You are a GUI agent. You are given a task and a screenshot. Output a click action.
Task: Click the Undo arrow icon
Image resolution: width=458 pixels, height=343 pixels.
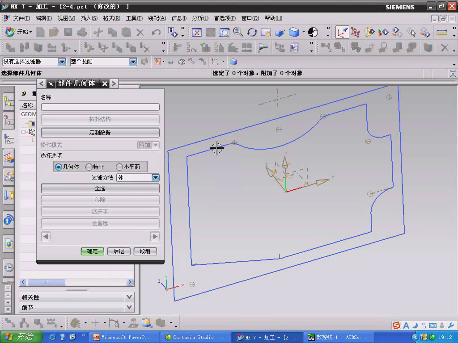[x=156, y=32]
